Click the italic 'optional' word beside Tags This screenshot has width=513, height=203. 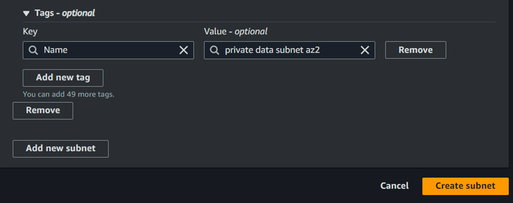click(79, 13)
